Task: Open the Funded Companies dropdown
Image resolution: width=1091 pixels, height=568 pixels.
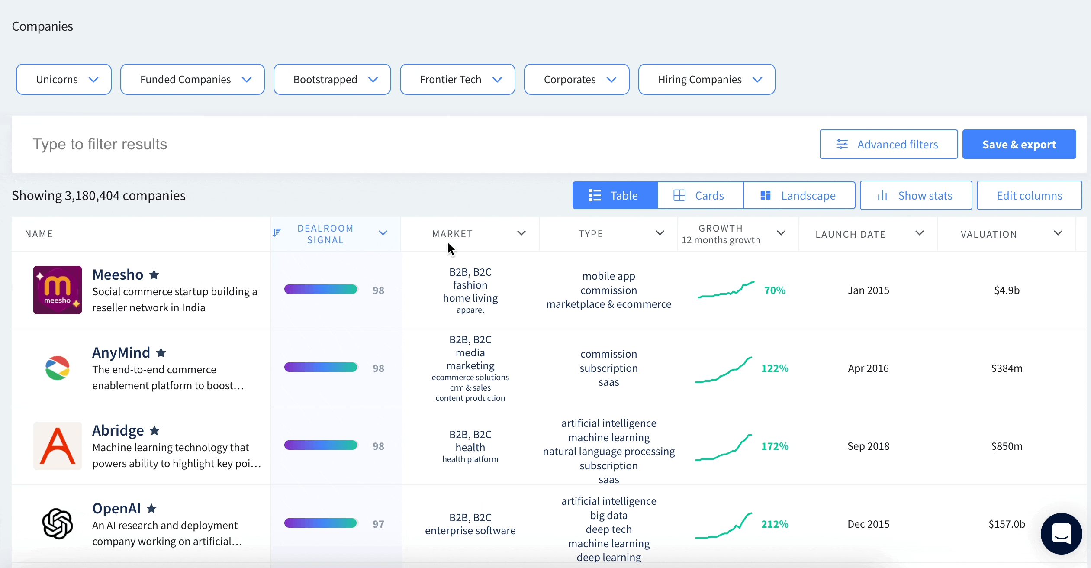Action: pos(192,79)
